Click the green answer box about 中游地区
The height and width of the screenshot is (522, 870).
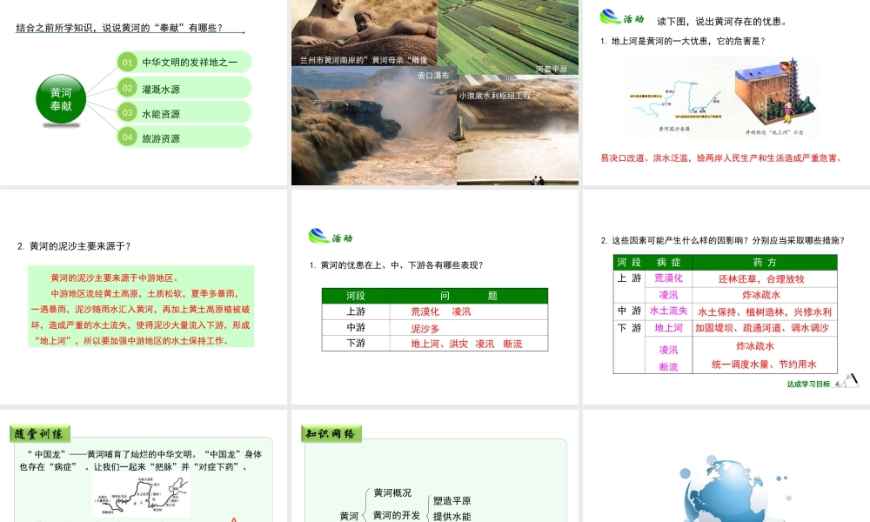click(x=141, y=306)
